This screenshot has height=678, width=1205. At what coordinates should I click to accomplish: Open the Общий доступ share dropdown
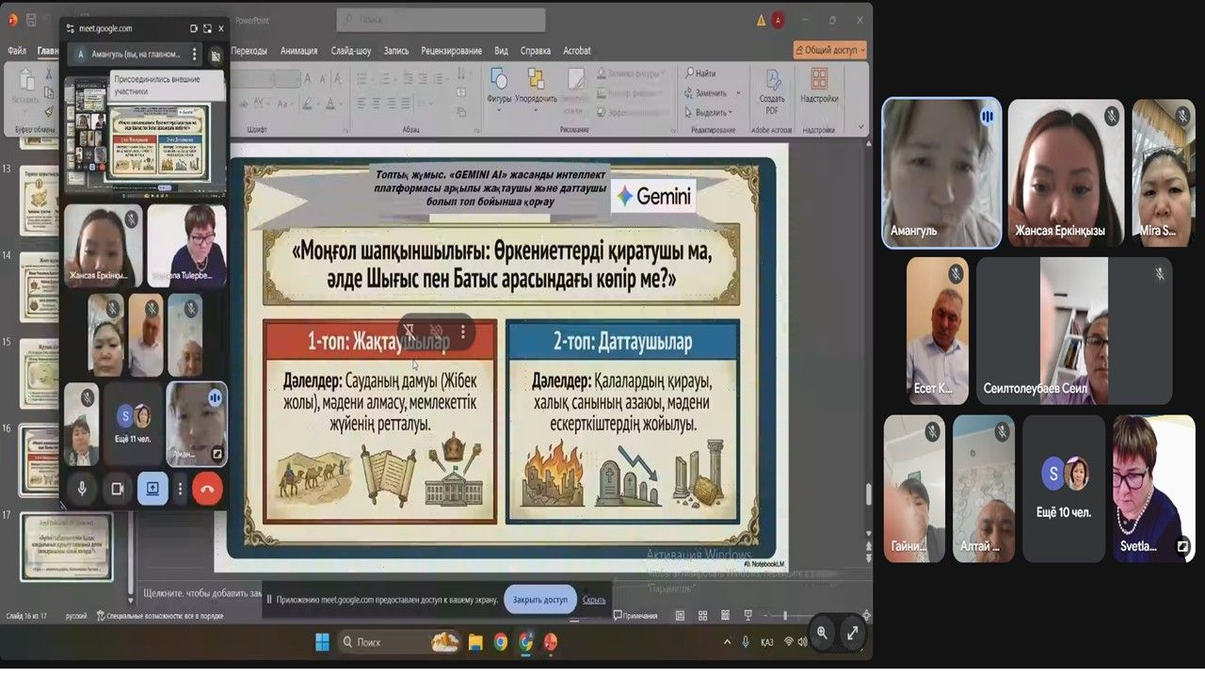click(829, 50)
